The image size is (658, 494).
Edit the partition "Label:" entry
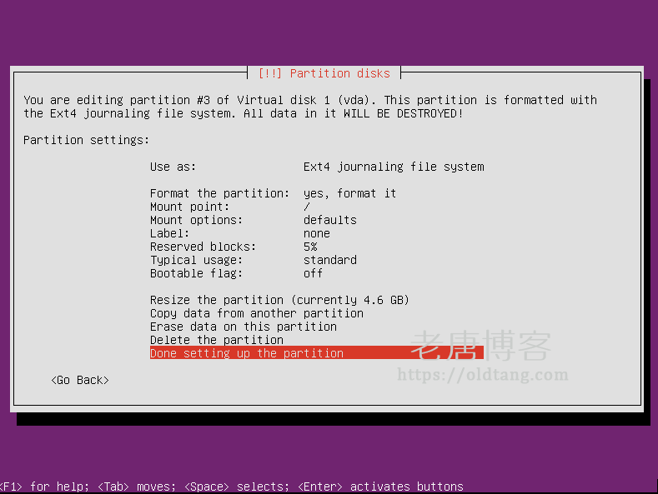[x=169, y=233]
